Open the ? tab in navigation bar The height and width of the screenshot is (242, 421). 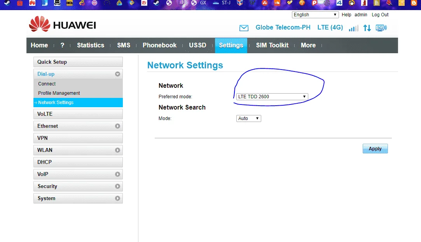(62, 45)
